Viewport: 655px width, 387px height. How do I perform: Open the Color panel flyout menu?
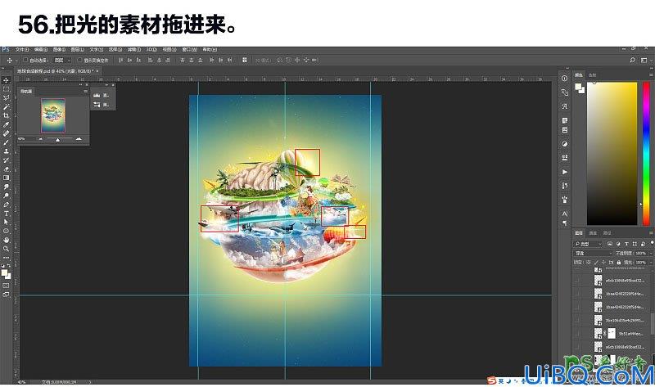point(651,74)
